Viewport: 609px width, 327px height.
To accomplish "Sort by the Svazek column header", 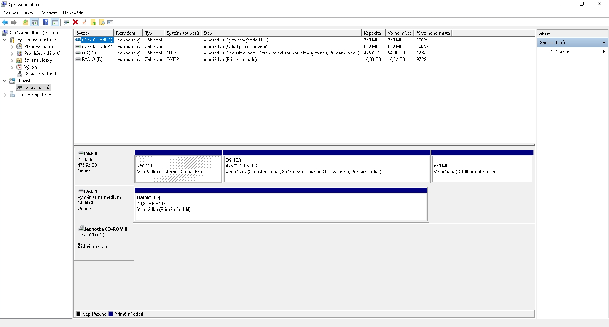I will pos(94,33).
